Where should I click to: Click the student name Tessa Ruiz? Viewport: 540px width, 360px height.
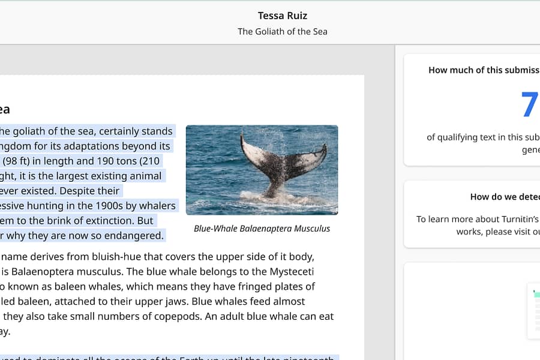coord(283,16)
